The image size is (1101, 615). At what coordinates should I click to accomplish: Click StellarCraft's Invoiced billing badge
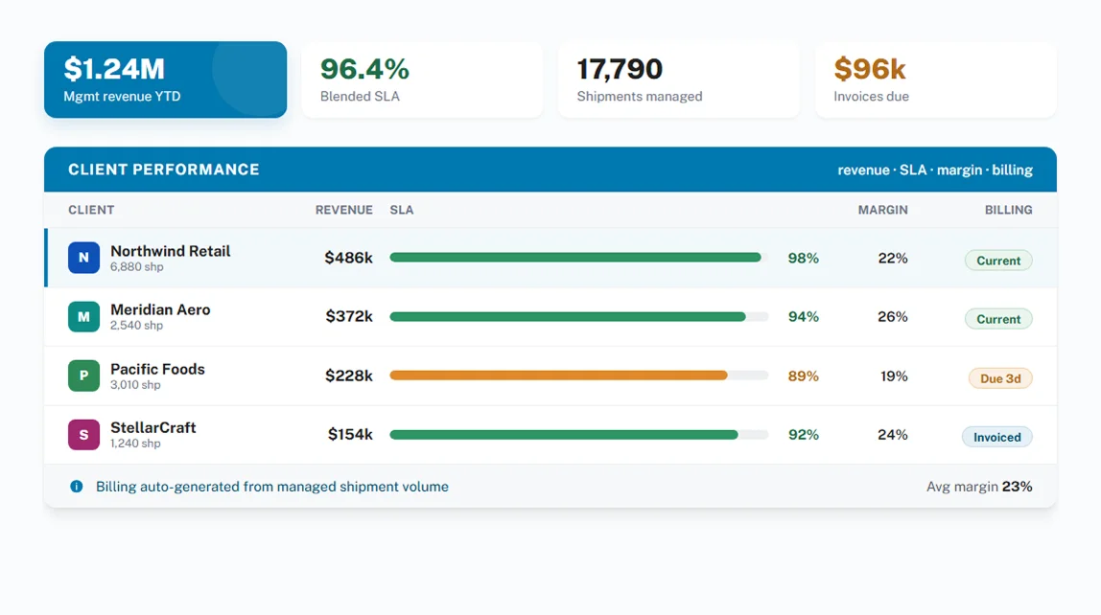pos(997,437)
